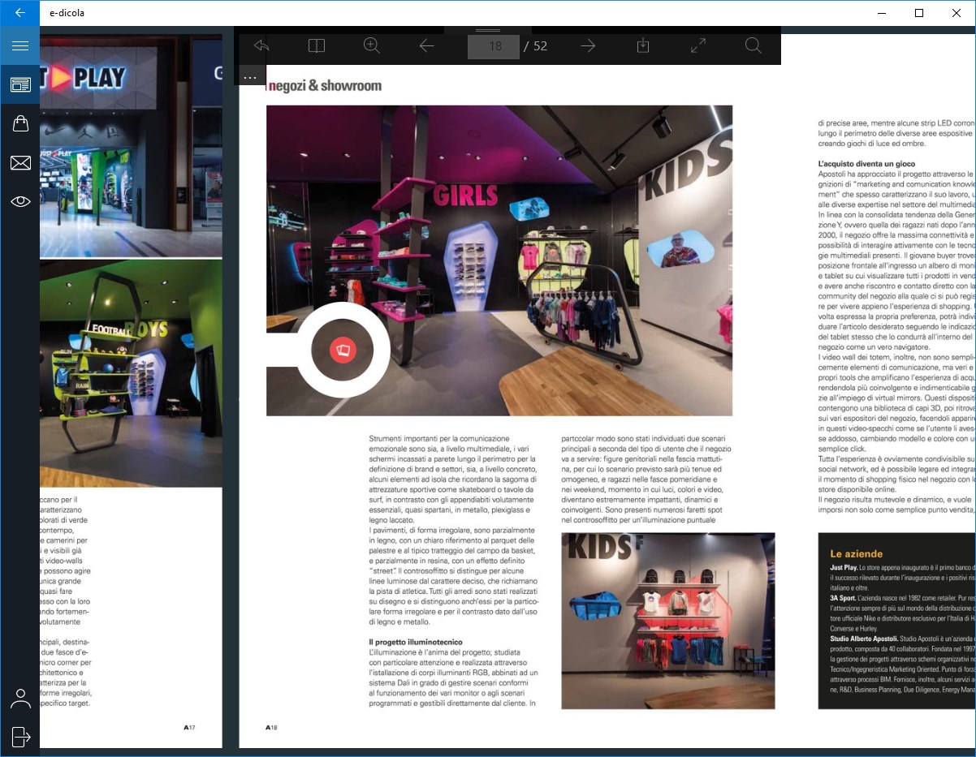Viewport: 976px width, 757px height.
Task: Open search with the magnifier icon
Action: tap(754, 46)
